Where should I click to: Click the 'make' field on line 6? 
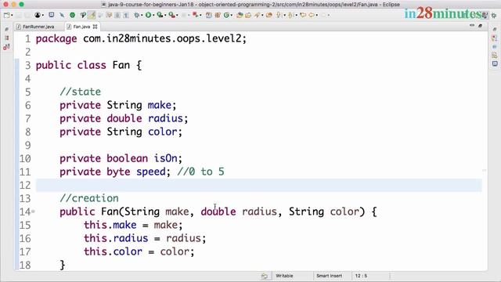[x=160, y=105]
